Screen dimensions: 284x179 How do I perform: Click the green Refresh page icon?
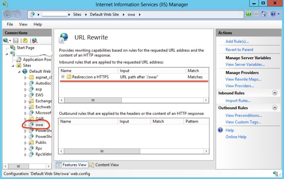[x=249, y=14]
